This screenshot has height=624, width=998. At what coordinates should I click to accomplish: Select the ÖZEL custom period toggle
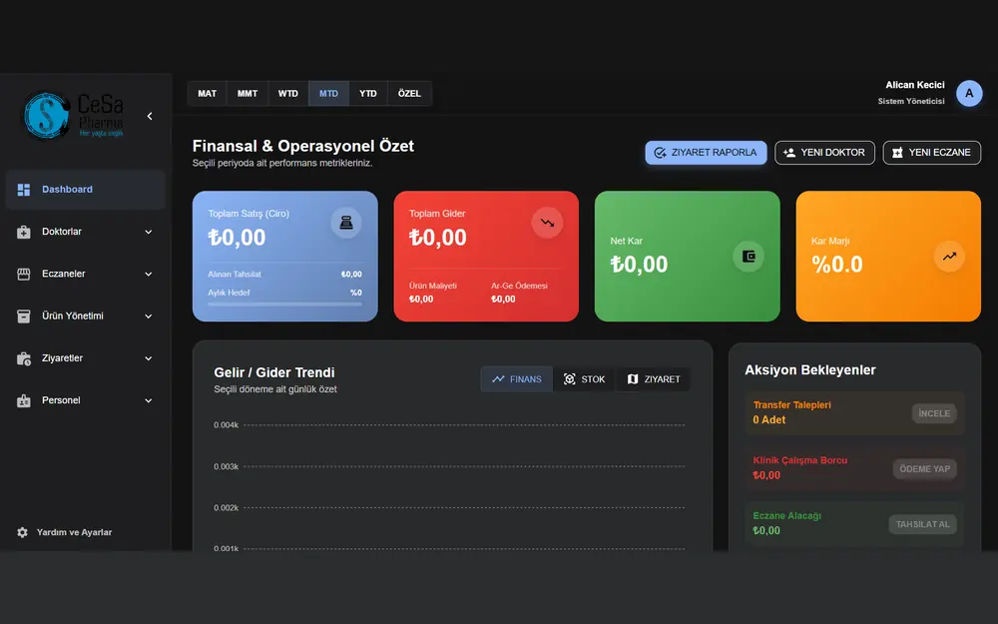(409, 94)
